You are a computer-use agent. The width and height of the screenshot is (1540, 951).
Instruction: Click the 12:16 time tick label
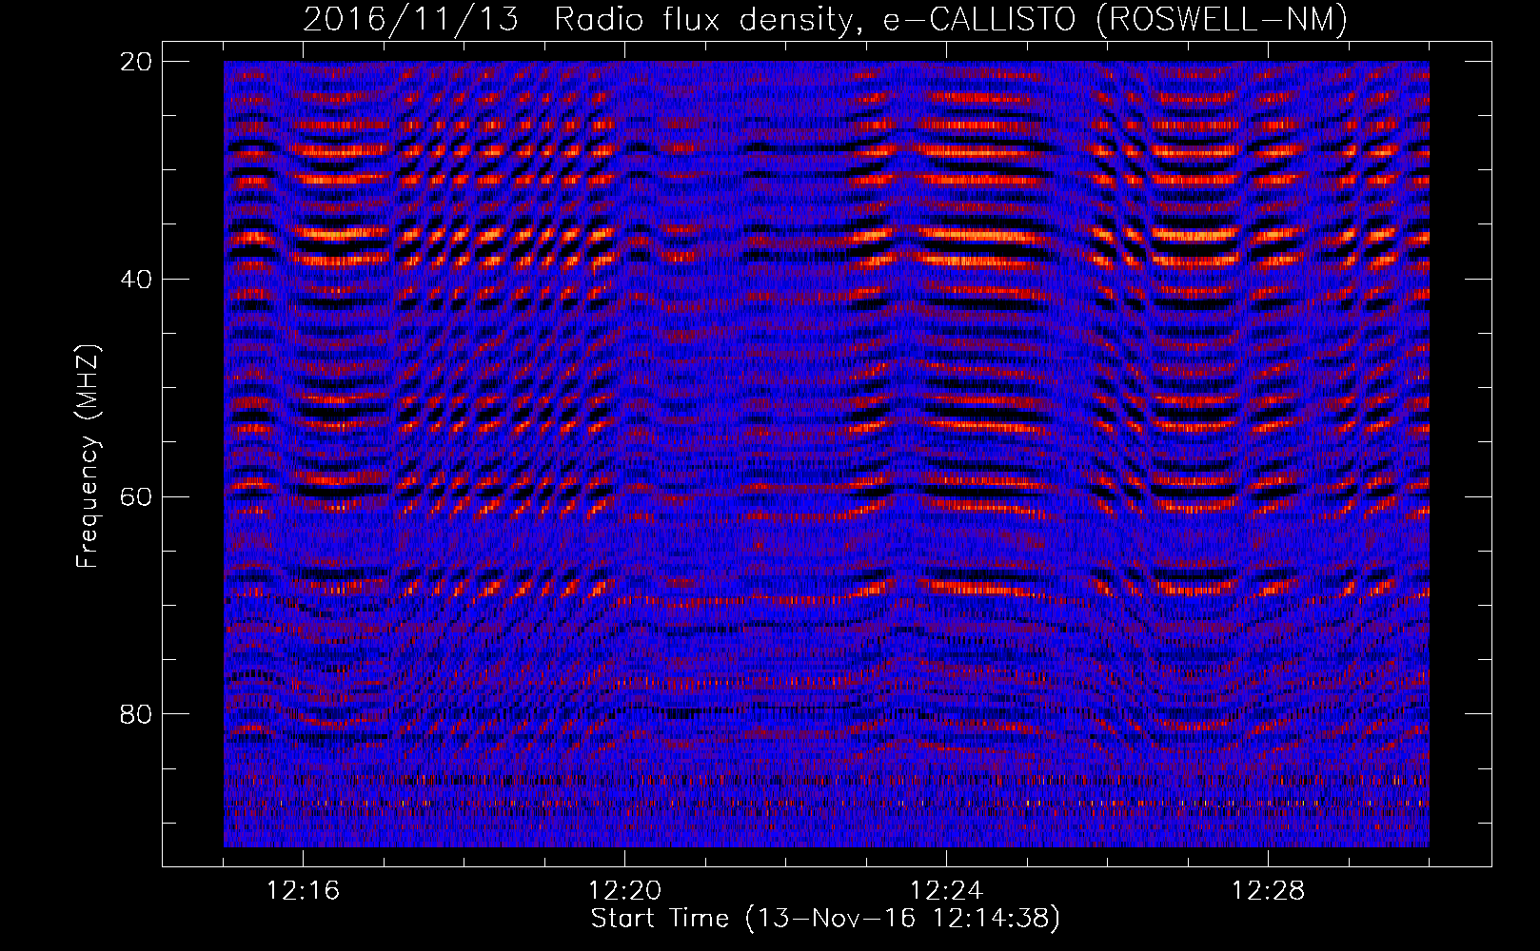pos(304,891)
